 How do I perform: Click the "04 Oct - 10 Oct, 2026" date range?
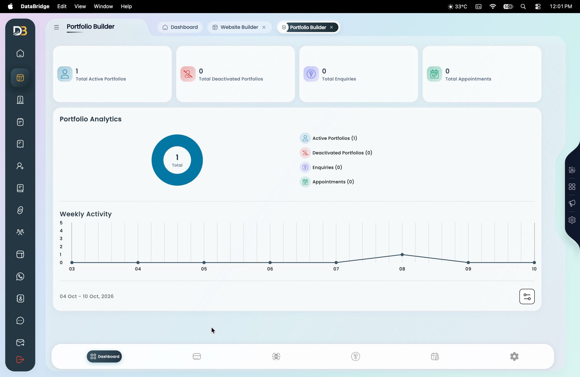coord(87,296)
